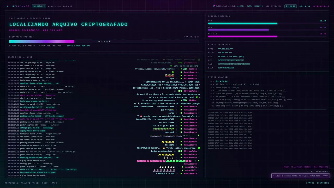Click log line 'packet capture 7584 frames'
This screenshot has height=188, width=334.
33,125
